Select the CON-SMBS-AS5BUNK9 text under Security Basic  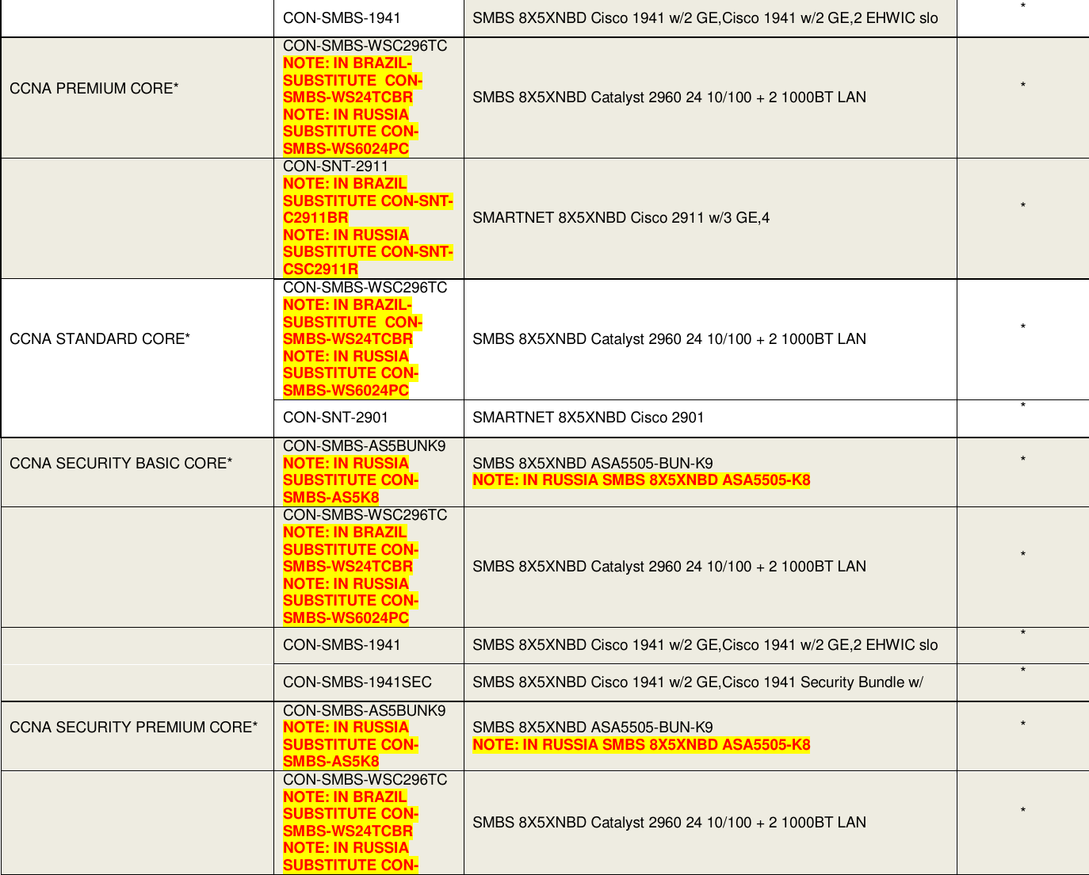tap(365, 445)
